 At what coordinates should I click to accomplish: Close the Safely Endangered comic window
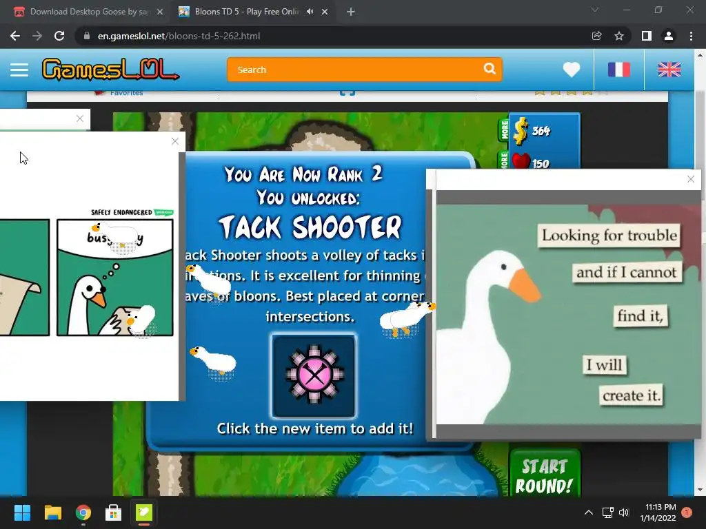tap(175, 141)
